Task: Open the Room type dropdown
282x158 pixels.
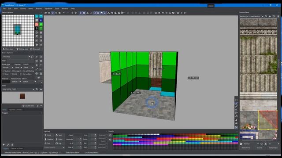Action: (x=7, y=67)
